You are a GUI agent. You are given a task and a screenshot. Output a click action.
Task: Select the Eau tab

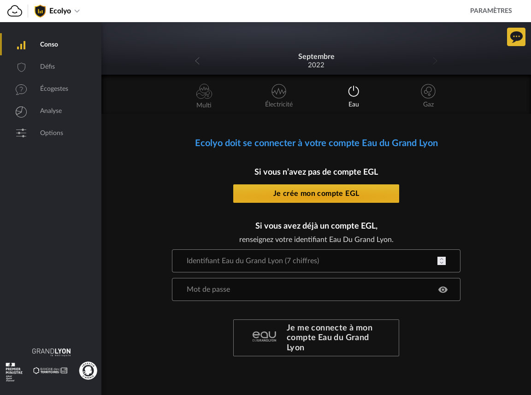coord(354,96)
